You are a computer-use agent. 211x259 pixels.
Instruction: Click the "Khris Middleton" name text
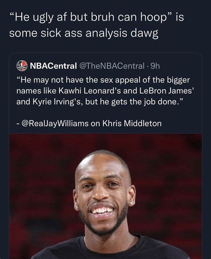pos(132,123)
